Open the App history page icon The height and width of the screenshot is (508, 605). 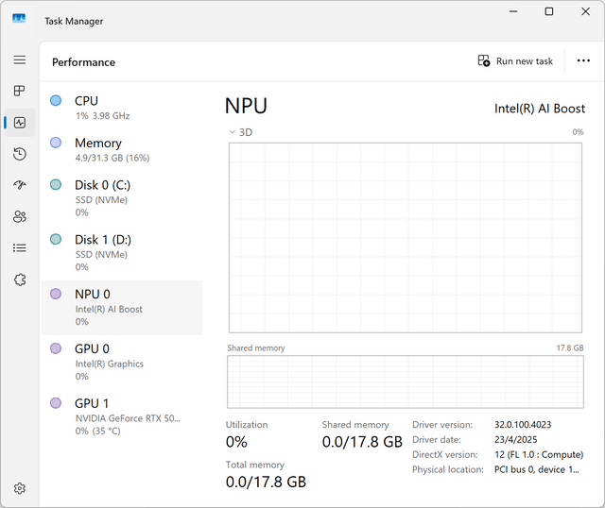click(20, 154)
